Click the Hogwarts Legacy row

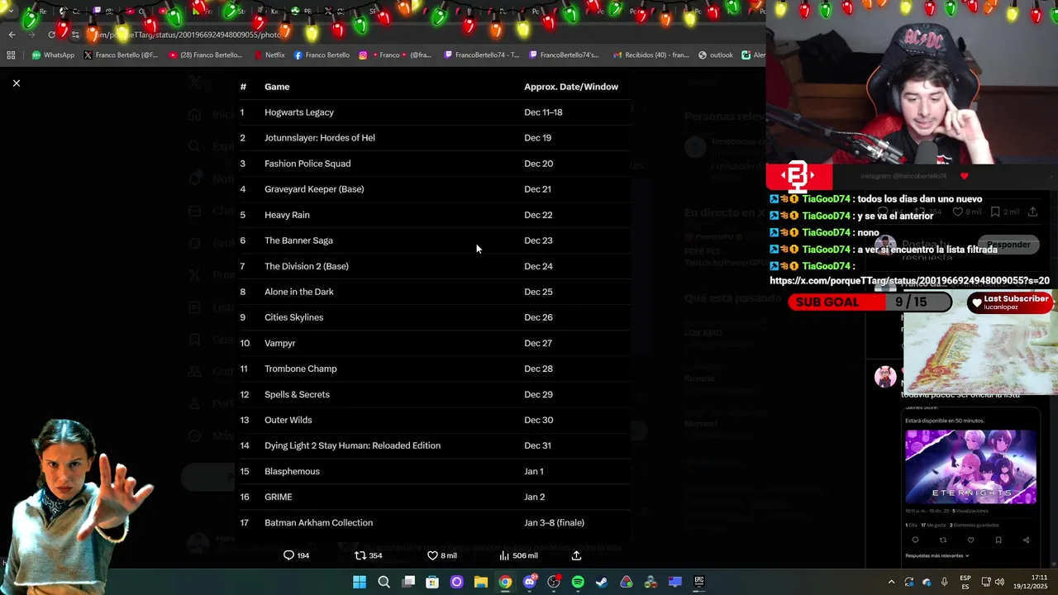point(435,112)
